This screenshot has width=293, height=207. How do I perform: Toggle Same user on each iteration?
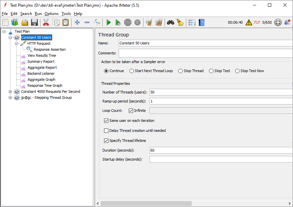point(106,121)
